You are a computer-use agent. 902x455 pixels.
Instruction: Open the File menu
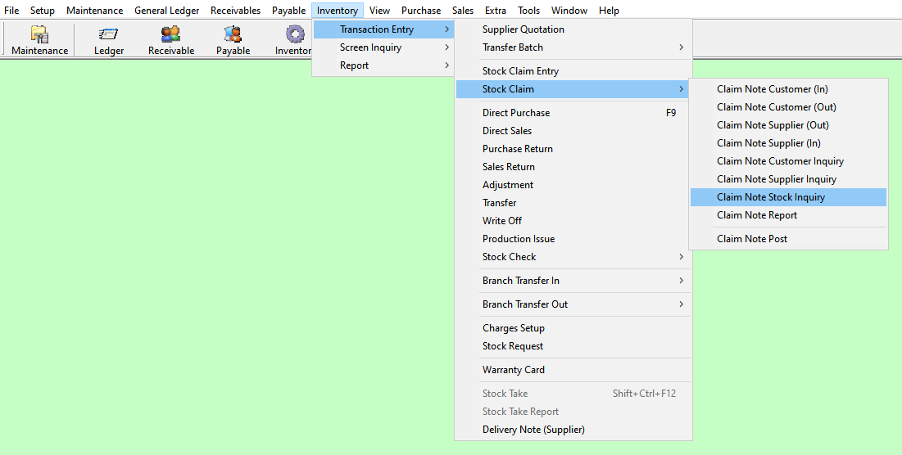[x=11, y=11]
